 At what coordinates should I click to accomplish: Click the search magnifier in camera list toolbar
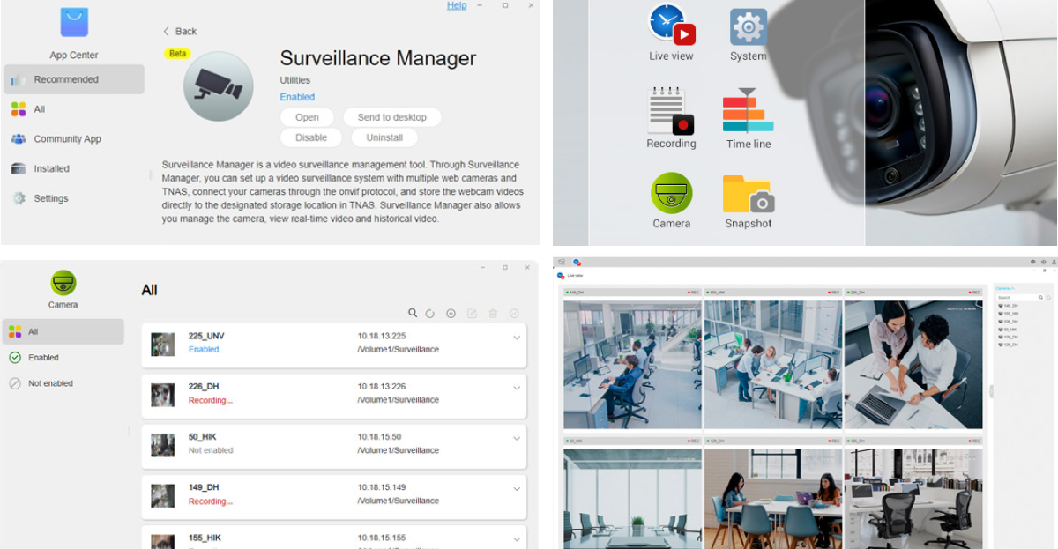tap(413, 313)
